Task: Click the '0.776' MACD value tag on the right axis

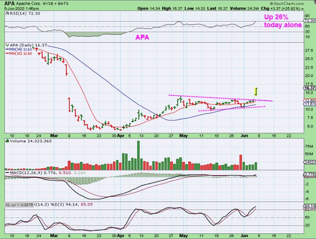Action: pyautogui.click(x=310, y=174)
